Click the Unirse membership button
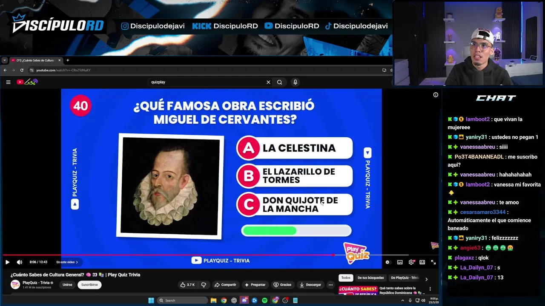The width and height of the screenshot is (545, 306). coord(67,285)
